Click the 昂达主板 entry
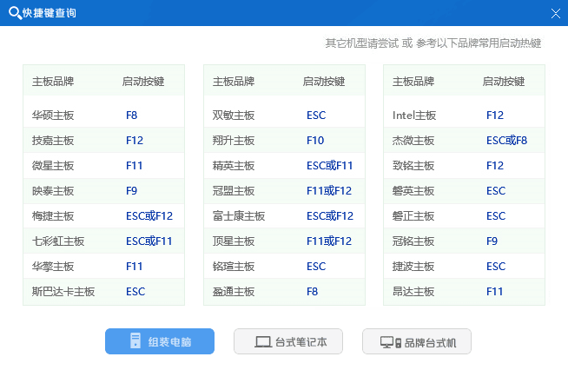Screen dimensions: 568x370 [464, 292]
